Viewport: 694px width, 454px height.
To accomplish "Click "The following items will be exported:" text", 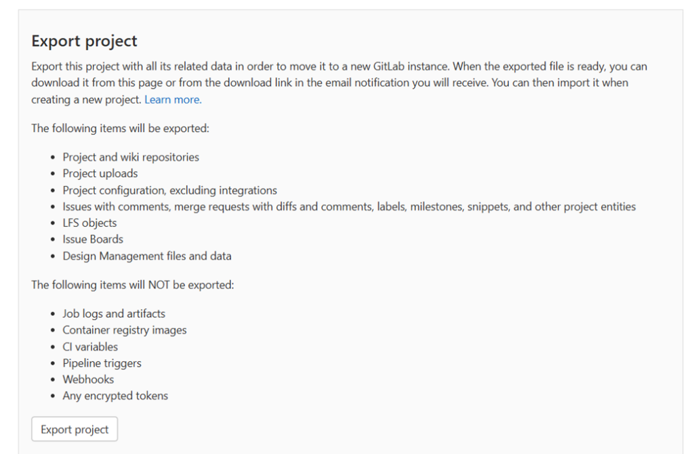I will [x=120, y=129].
